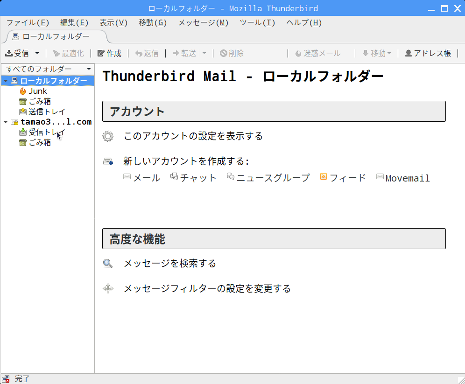Click the 迷惑メール junk toolbar button
Screen dimensions: 465x384
[317, 53]
